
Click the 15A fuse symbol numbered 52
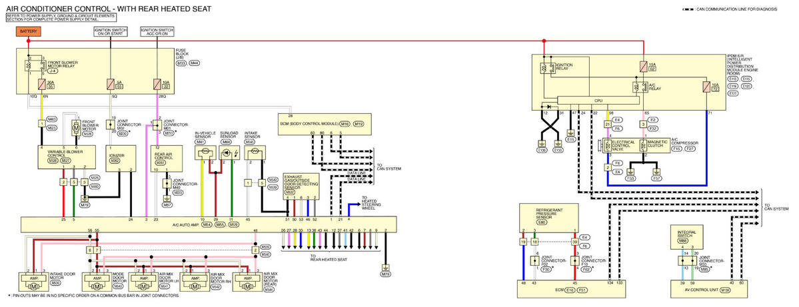[x=644, y=65]
